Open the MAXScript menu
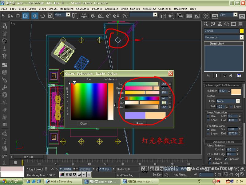 [181, 9]
